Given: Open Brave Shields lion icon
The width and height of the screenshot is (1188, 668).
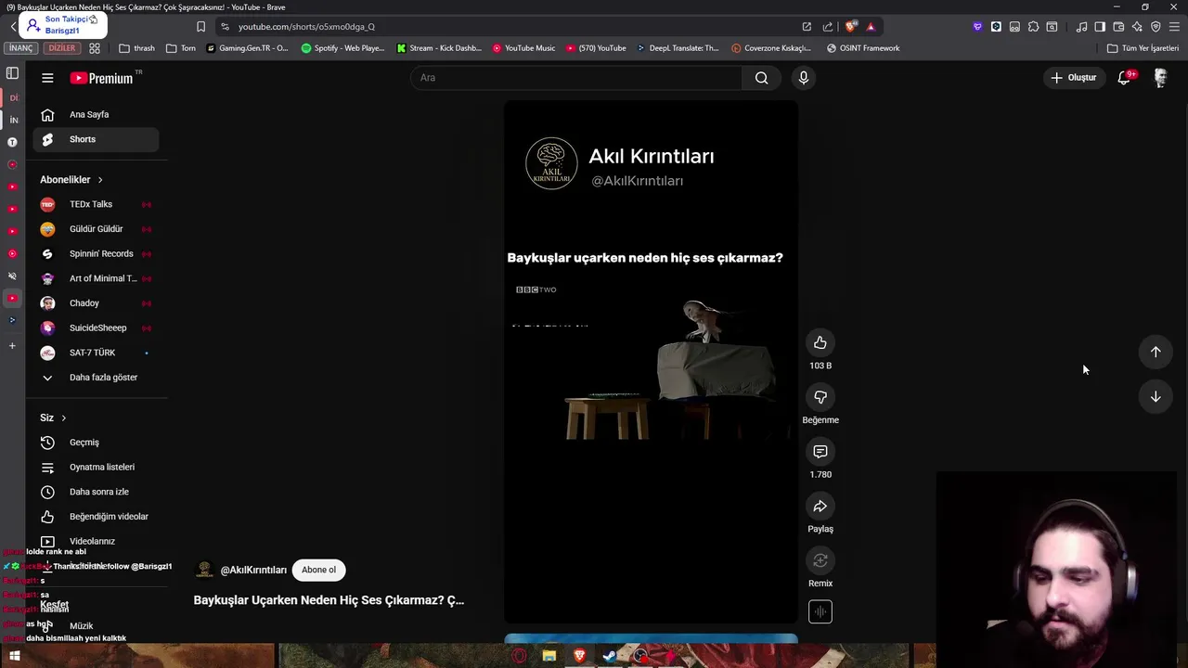Looking at the screenshot, I should [x=851, y=27].
